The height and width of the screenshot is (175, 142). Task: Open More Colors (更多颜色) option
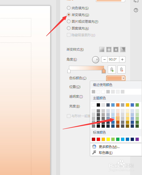pos(109,147)
